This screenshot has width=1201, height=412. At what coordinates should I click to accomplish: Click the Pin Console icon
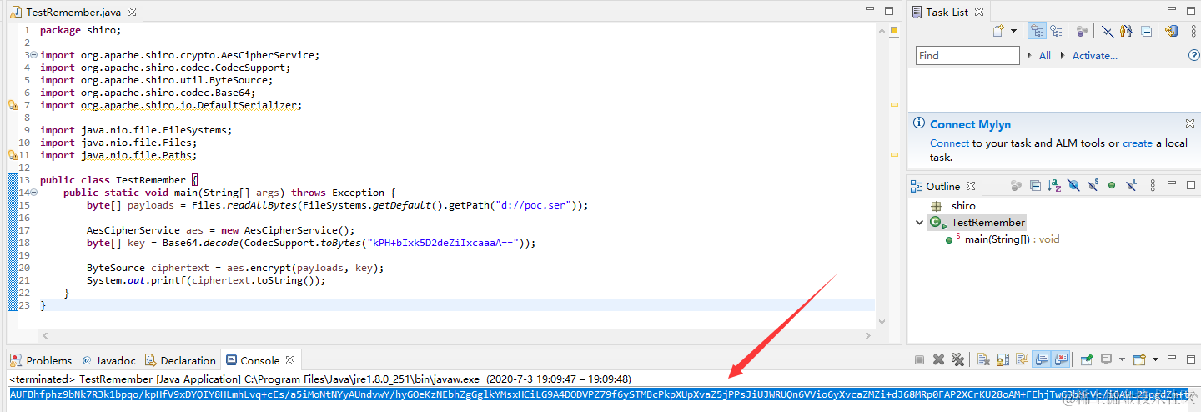pos(1087,359)
